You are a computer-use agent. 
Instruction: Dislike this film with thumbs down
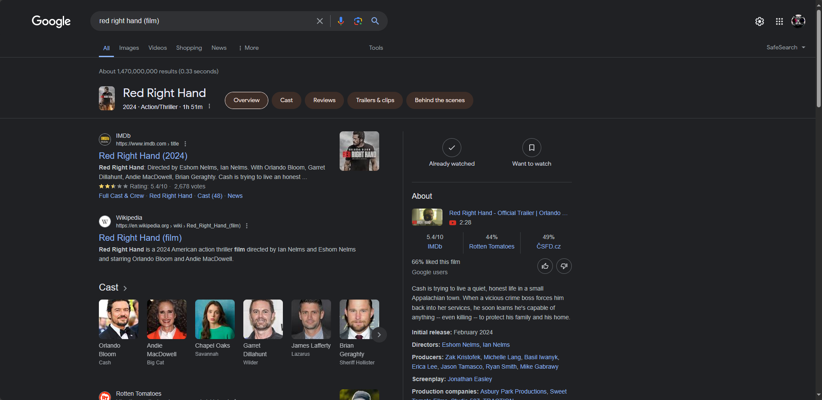coord(564,266)
